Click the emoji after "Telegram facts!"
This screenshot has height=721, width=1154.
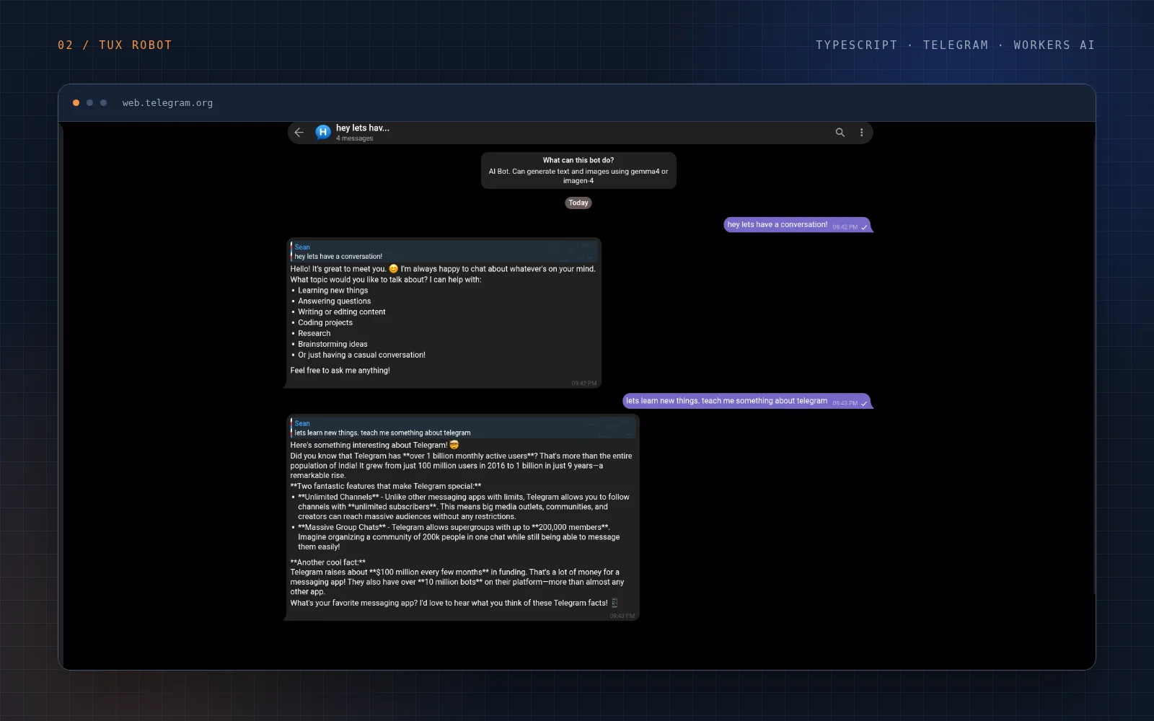(x=615, y=603)
